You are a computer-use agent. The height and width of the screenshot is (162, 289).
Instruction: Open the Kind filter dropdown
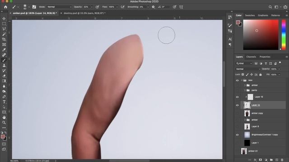coord(244,63)
